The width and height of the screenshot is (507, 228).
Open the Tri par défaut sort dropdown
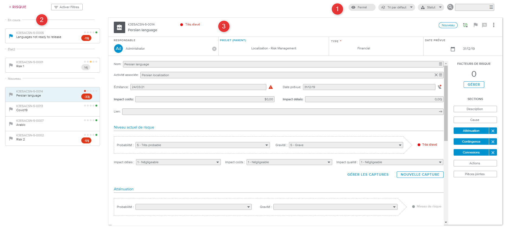(396, 7)
